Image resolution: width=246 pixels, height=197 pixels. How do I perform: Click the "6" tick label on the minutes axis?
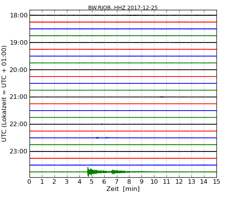pyautogui.click(x=104, y=182)
